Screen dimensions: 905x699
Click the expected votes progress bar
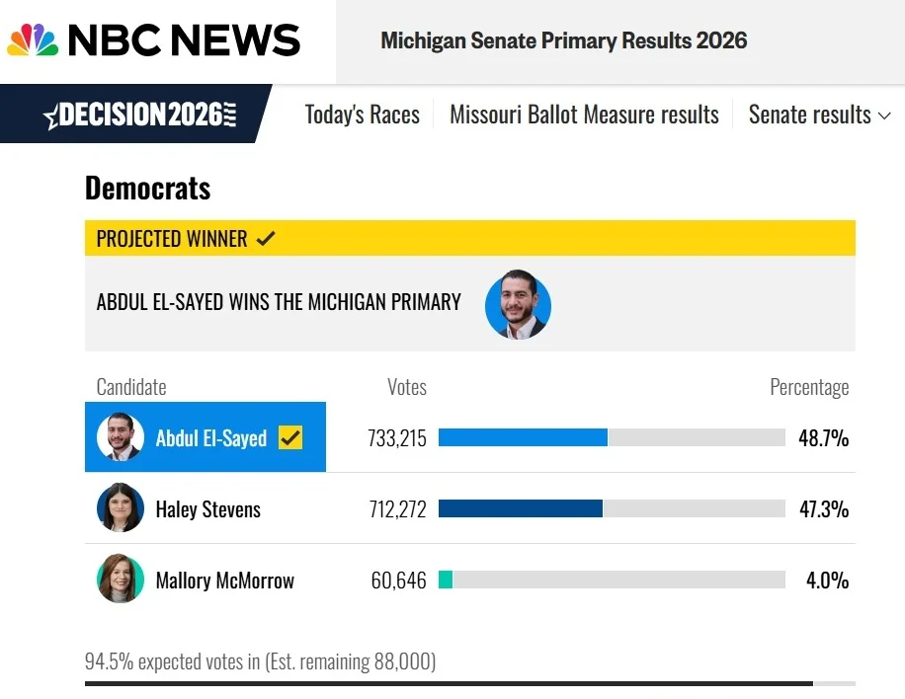470,683
